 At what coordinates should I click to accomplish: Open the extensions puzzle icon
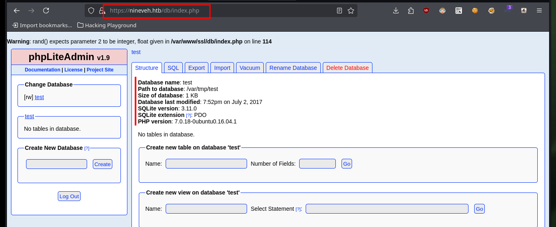coord(411,11)
